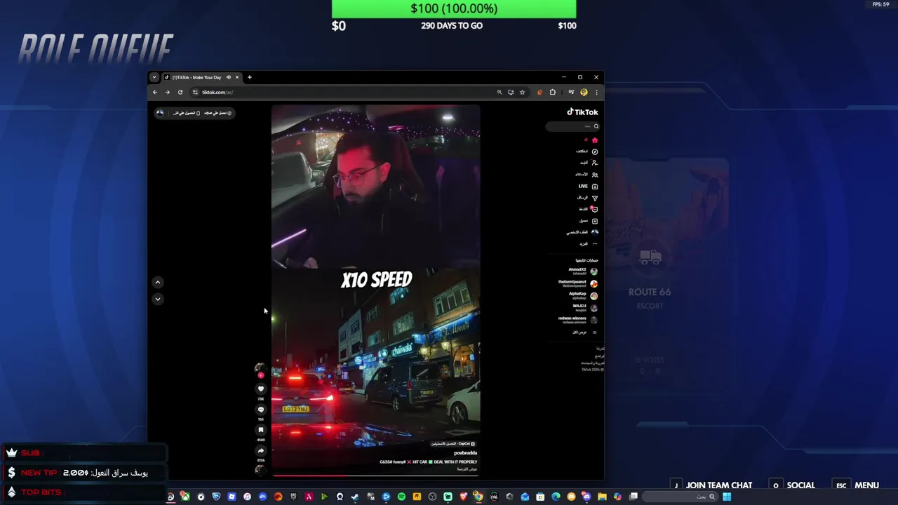Click the install app icon in address bar
This screenshot has width=898, height=505.
(511, 92)
